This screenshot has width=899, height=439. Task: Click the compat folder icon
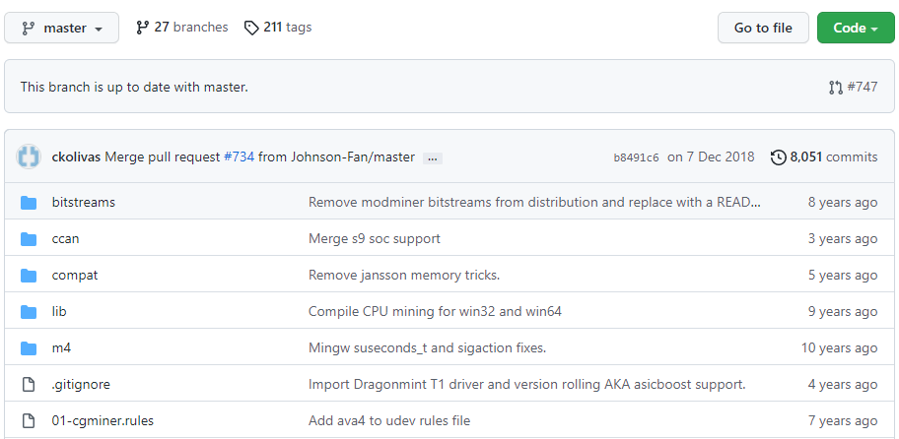coord(29,276)
